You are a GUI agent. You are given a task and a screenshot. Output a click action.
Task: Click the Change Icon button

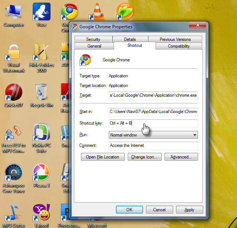(145, 157)
